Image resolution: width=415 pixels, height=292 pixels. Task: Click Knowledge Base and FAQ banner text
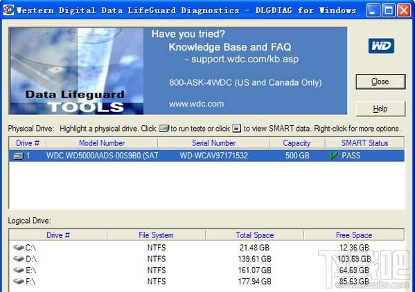click(230, 47)
